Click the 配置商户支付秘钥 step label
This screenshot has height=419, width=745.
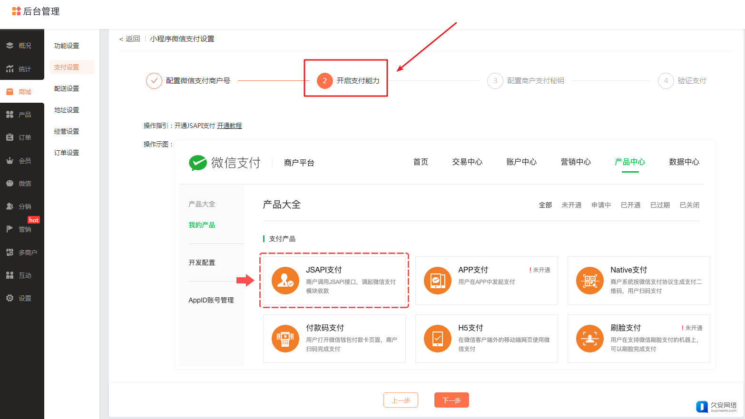tap(536, 81)
